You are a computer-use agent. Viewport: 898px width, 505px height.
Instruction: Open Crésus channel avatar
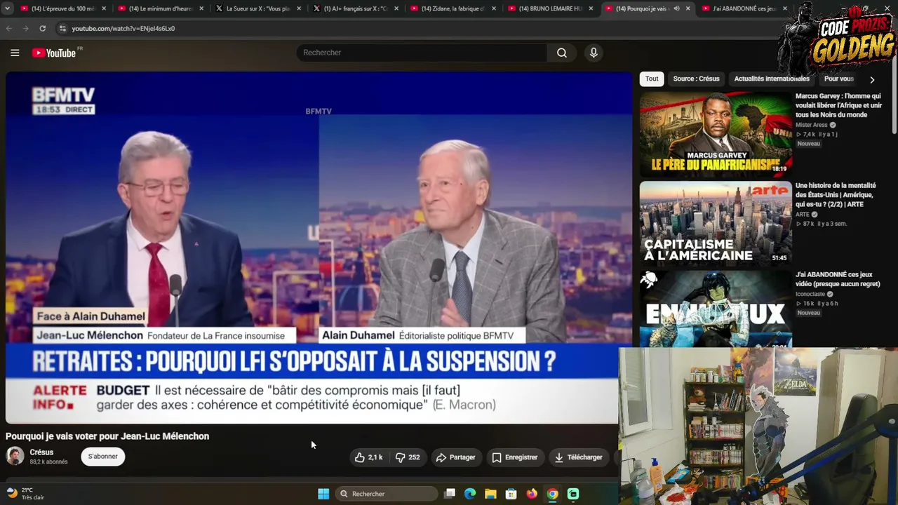[15, 456]
